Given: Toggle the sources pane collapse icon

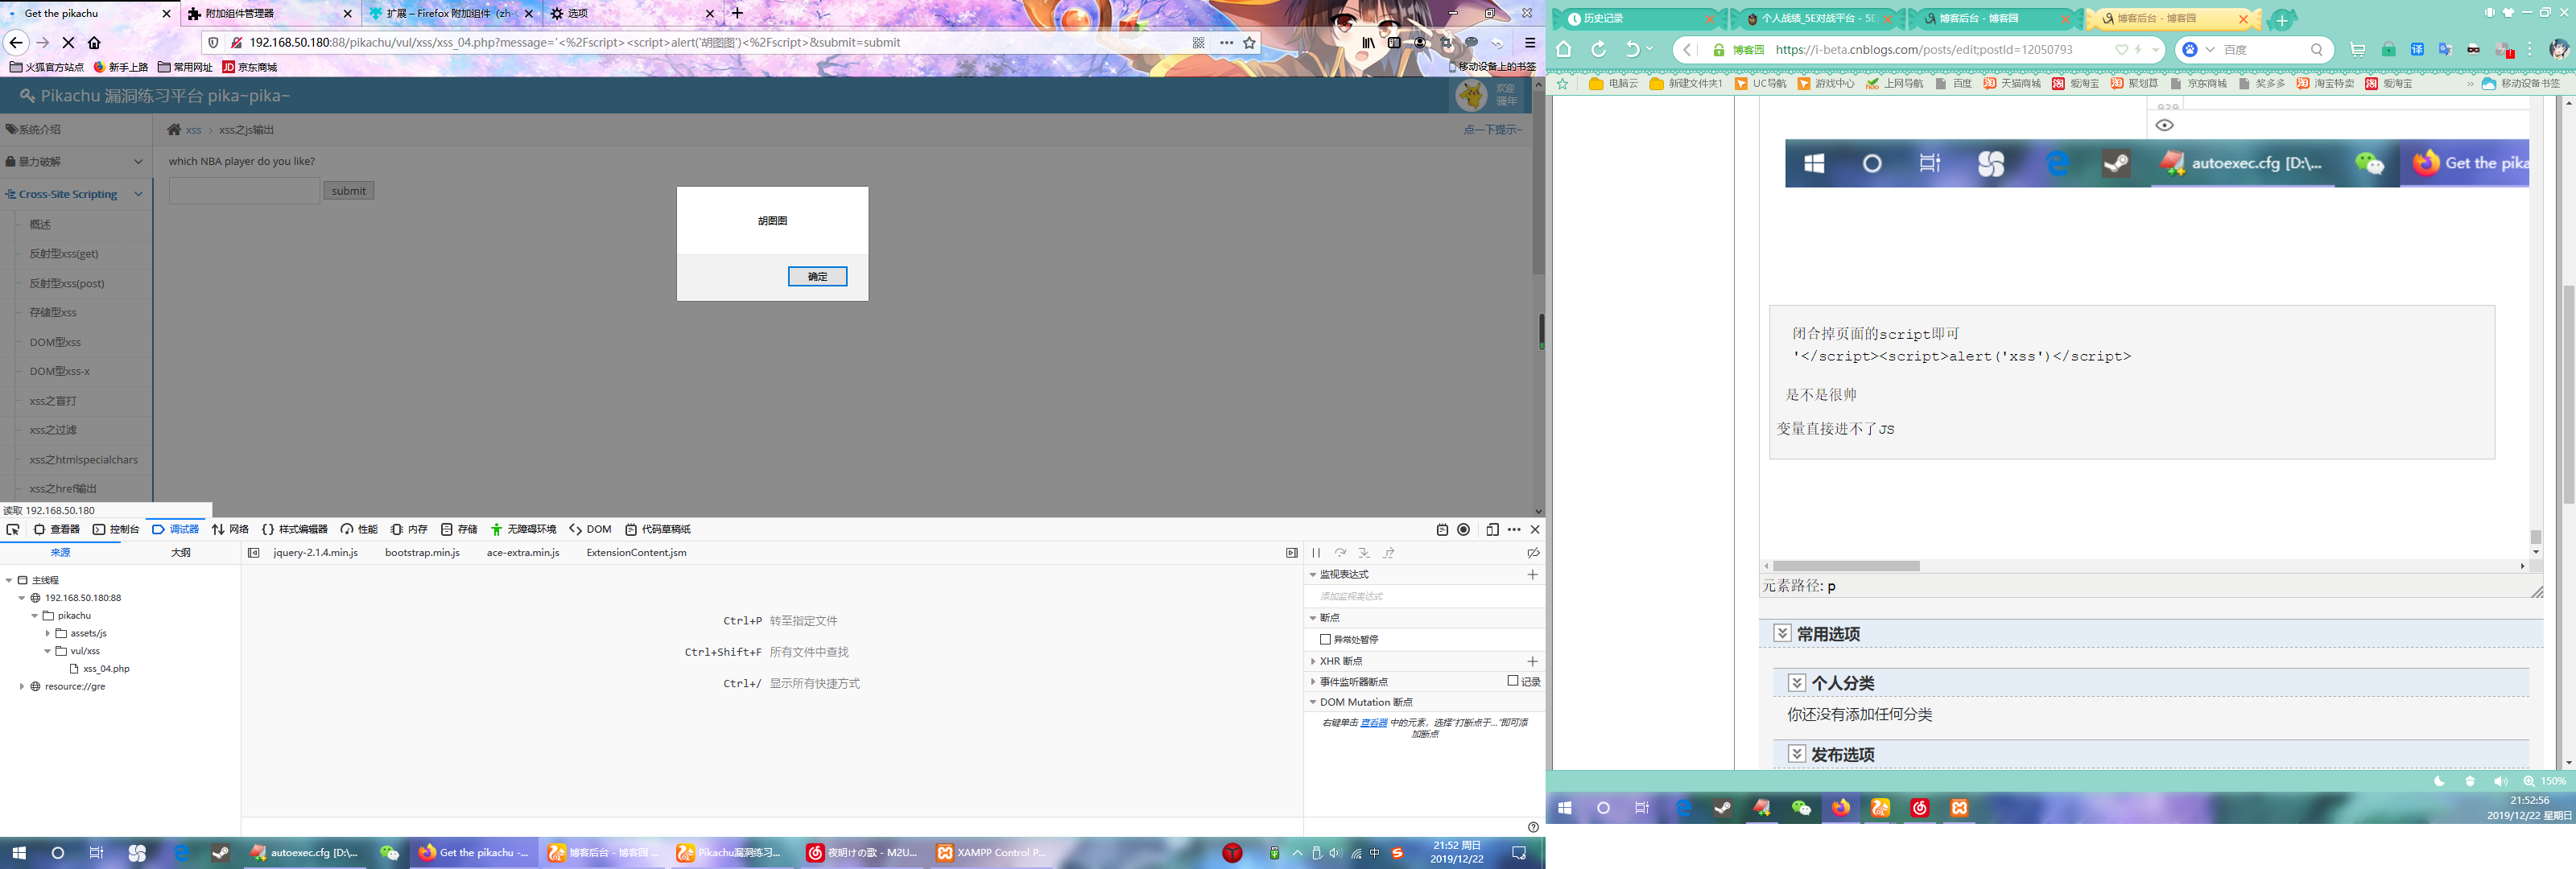Looking at the screenshot, I should pyautogui.click(x=254, y=552).
